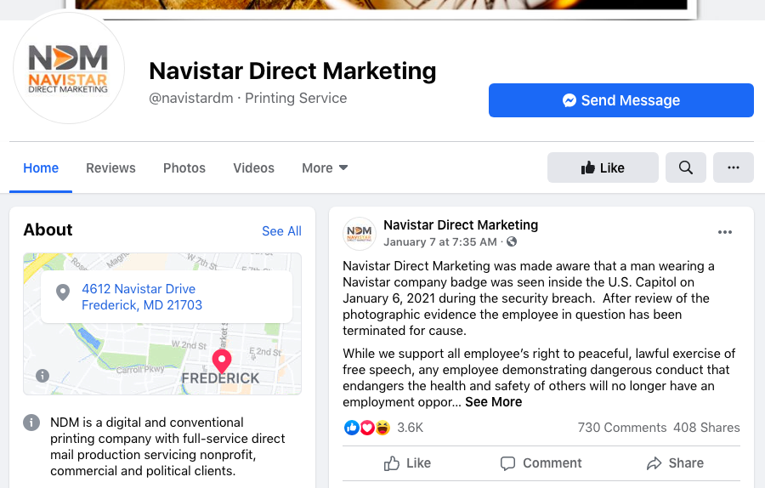Toggle Like on the Capitol post

407,463
